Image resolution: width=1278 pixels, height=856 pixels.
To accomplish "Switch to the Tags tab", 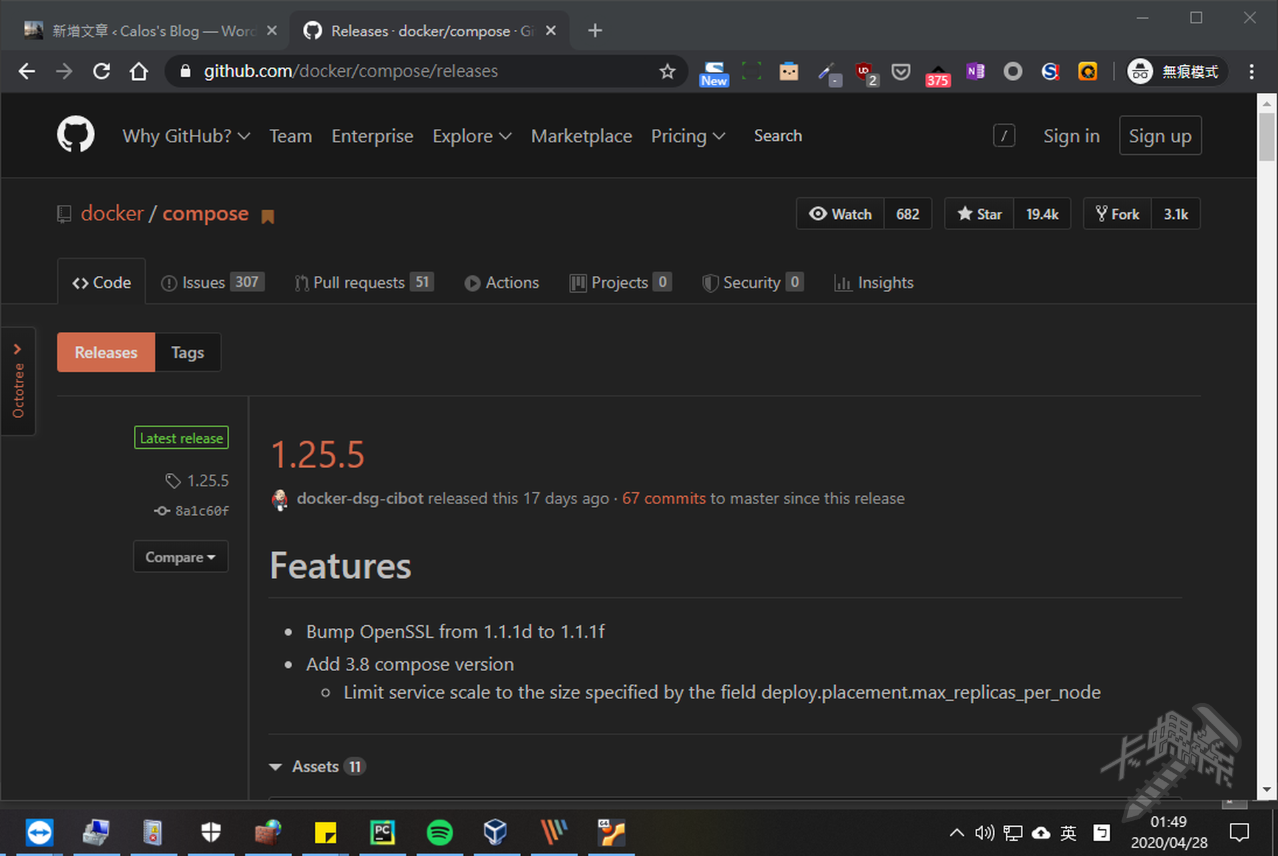I will click(187, 353).
